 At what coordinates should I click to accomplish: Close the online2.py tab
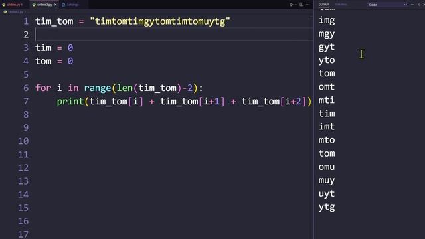click(55, 5)
